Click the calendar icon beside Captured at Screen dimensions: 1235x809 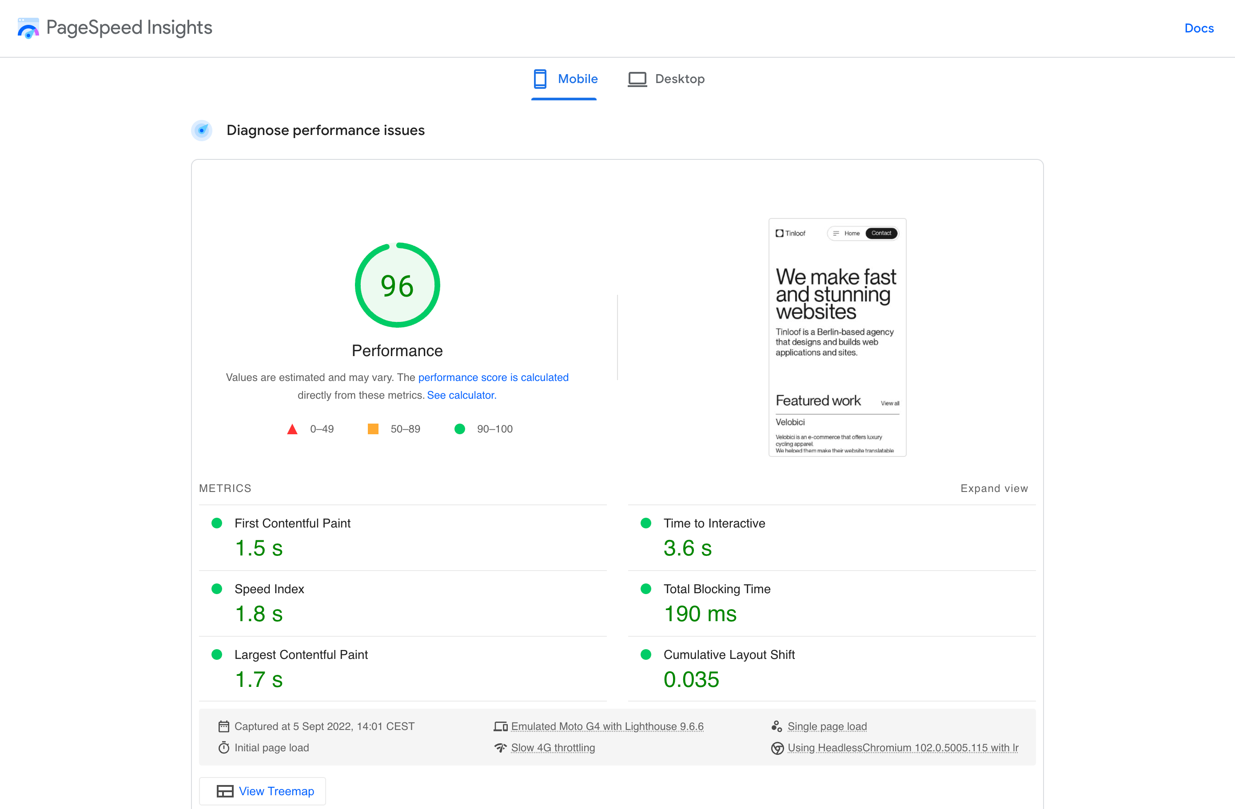point(223,726)
